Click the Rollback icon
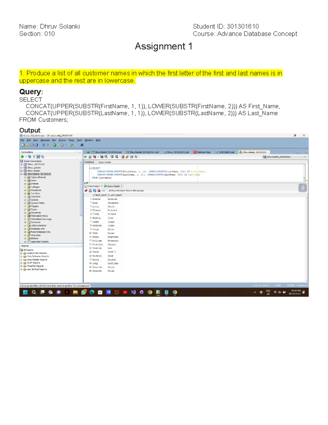Viewport: 328px width, 425px height. click(117, 157)
